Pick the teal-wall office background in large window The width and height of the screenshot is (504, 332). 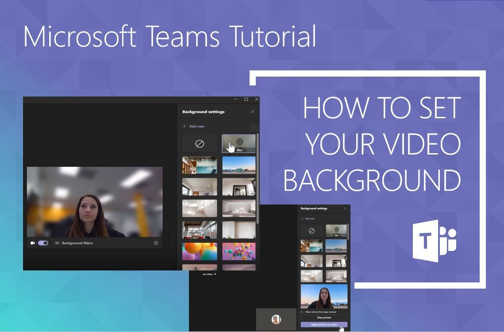coord(200,165)
